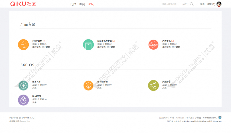Open 提醒 (1) notifications

point(211,4)
